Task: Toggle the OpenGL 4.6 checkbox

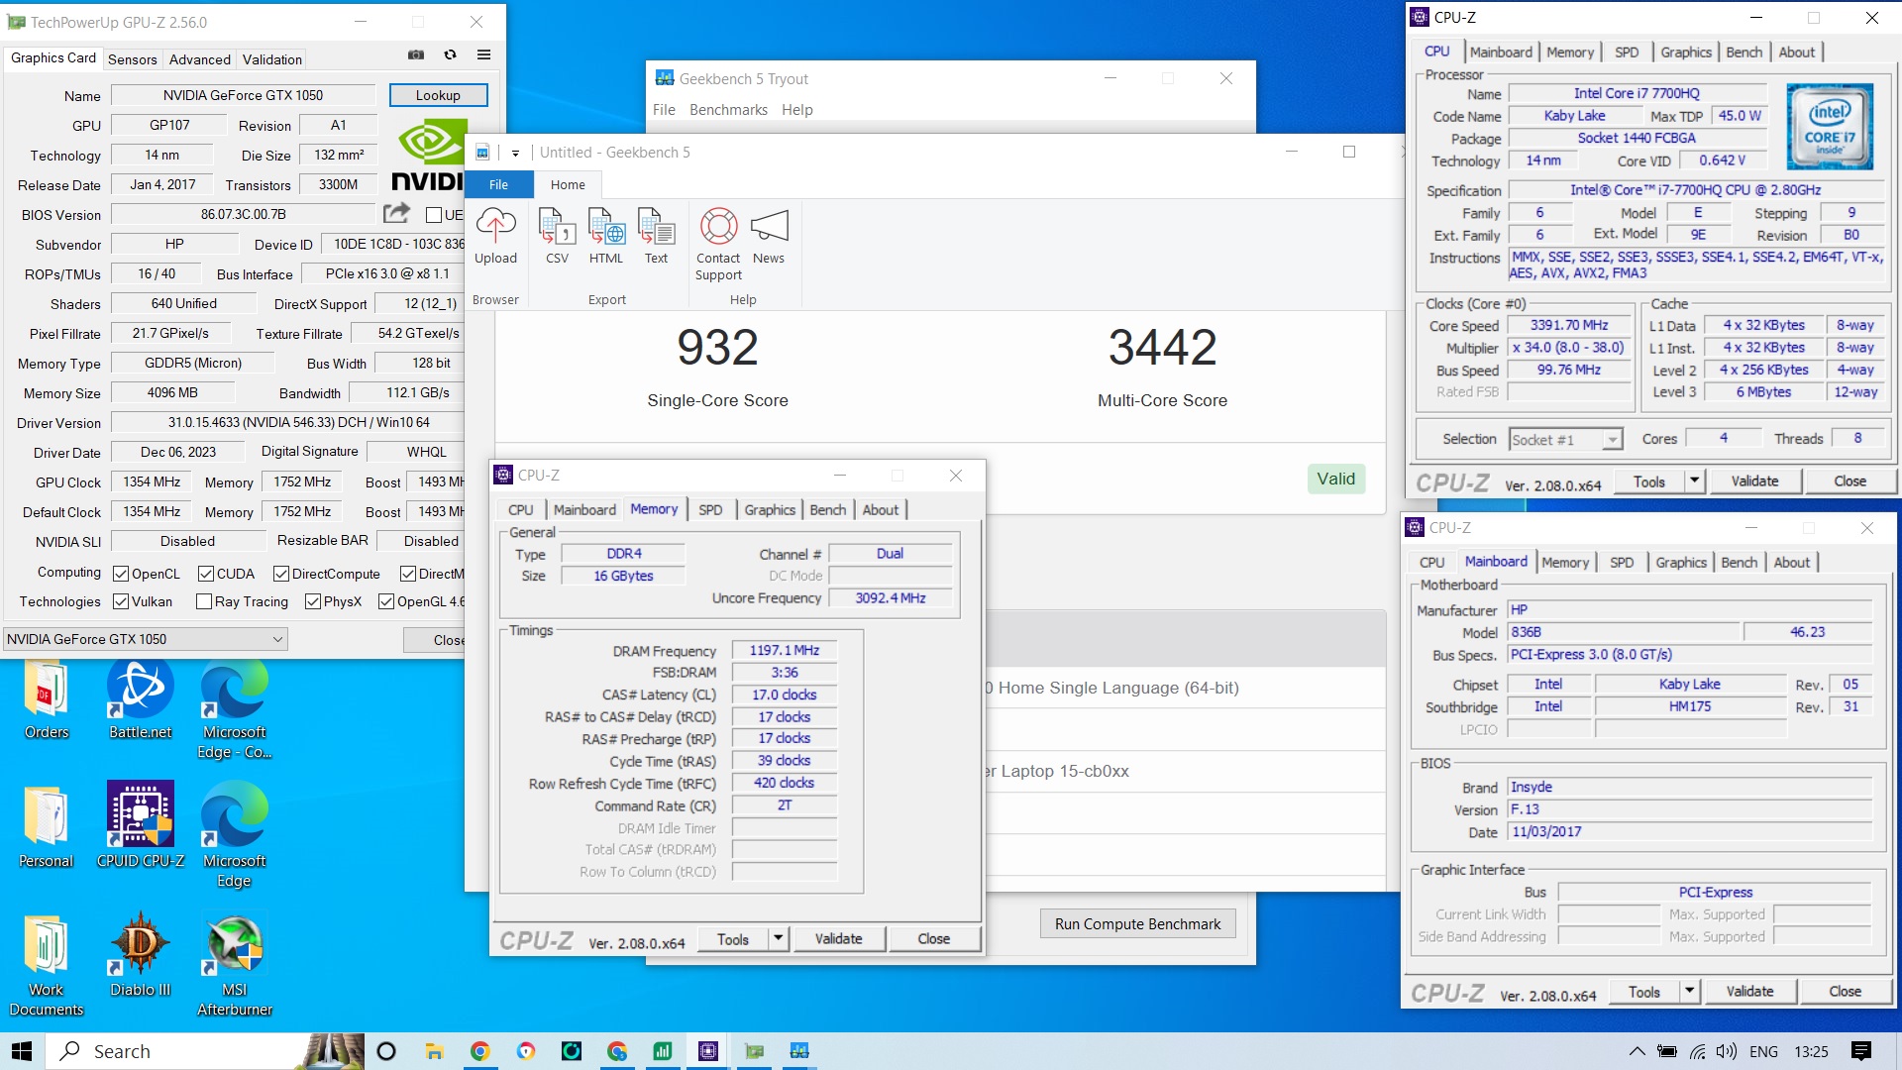Action: (x=386, y=601)
